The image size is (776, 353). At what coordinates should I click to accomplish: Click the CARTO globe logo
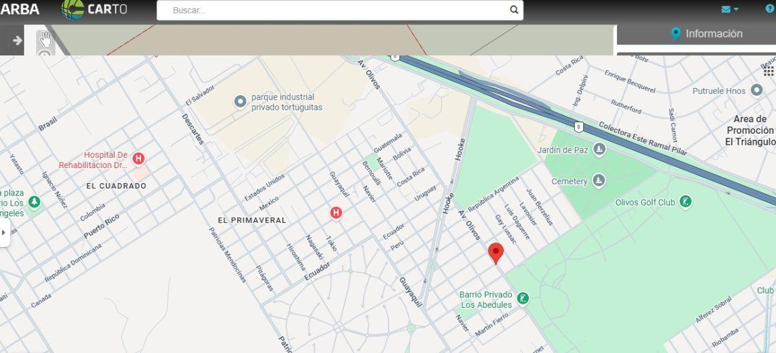[72, 9]
